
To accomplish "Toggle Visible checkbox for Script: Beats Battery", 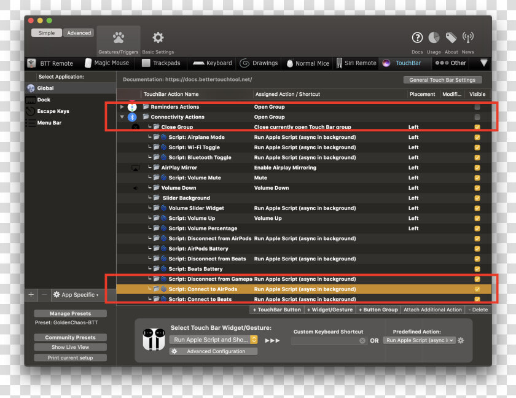I will [477, 269].
